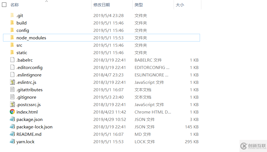Screen dimensions: 267x152
Task: Select the .eslintignore file name
Action: 29,75
